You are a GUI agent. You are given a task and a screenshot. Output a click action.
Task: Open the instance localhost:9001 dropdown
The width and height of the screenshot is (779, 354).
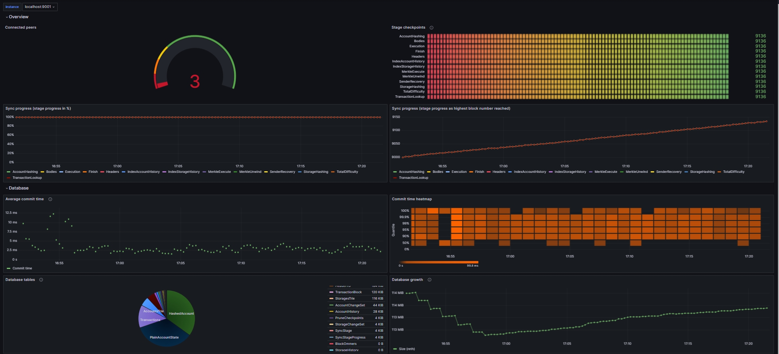(x=40, y=7)
